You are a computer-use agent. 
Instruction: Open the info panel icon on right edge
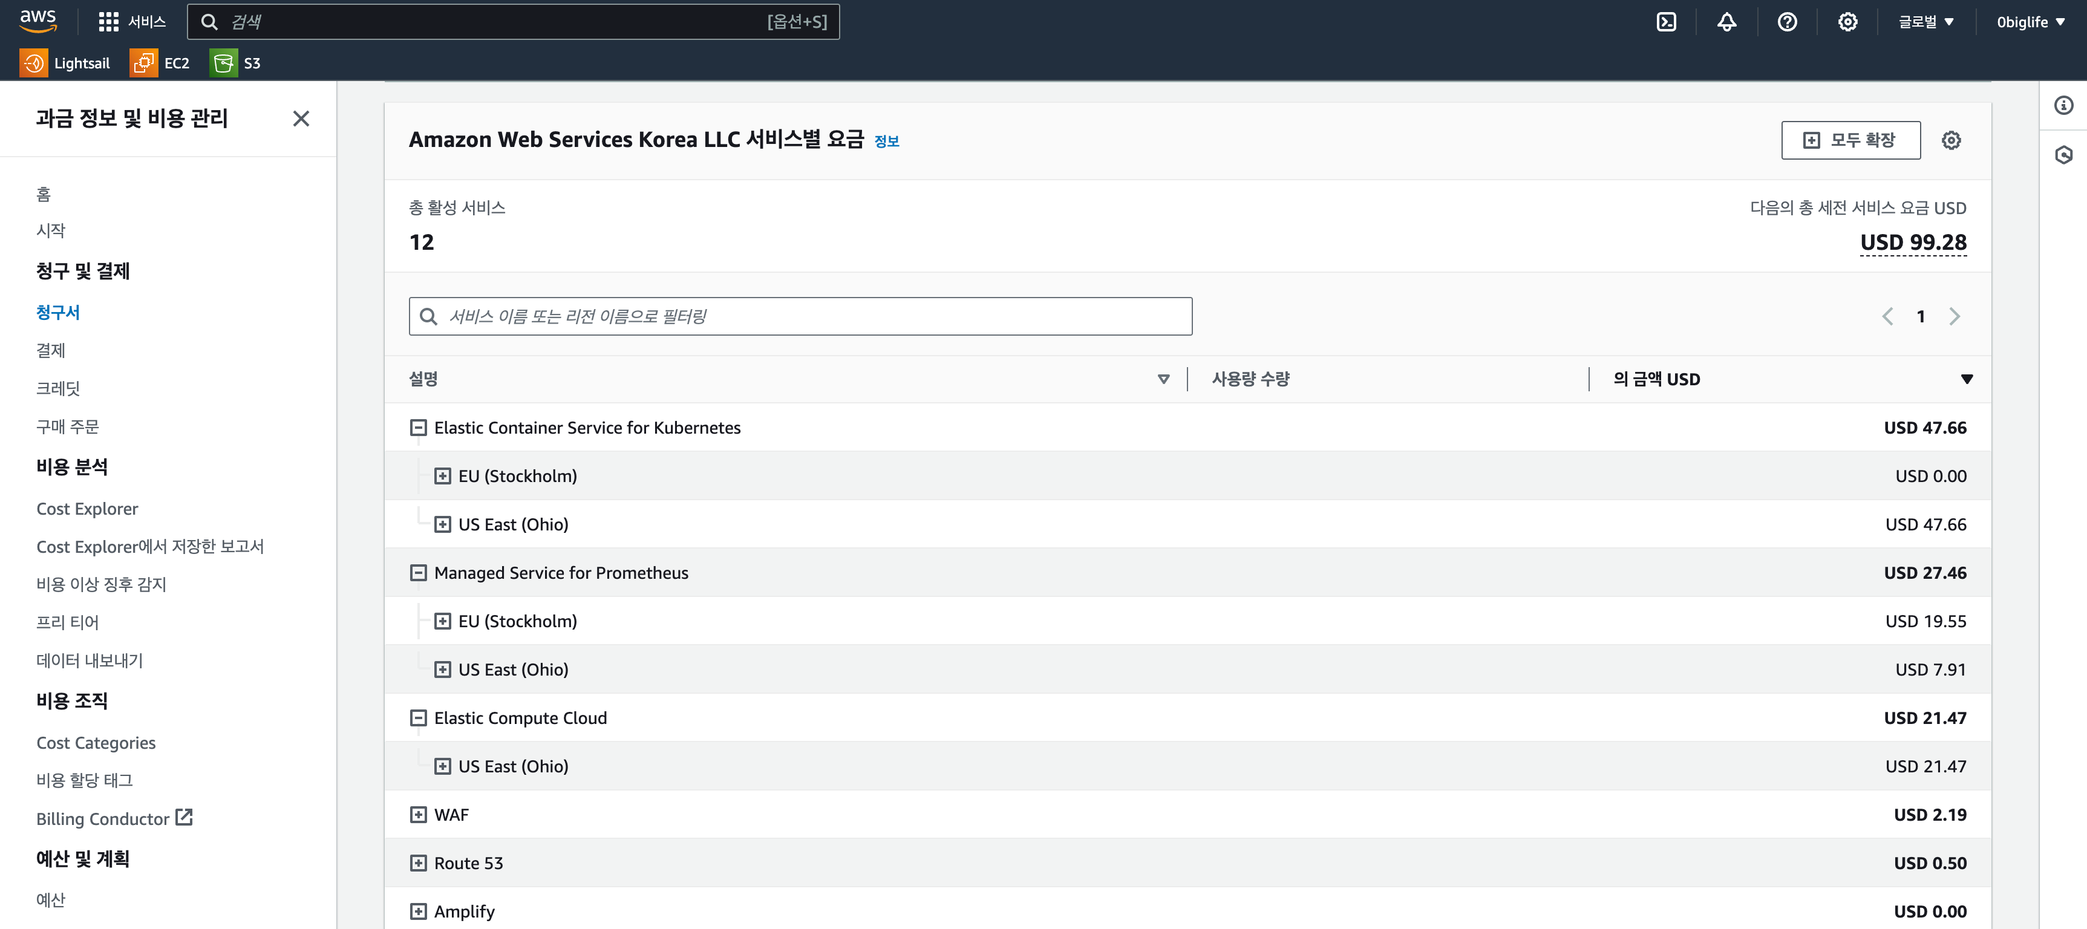2063,105
